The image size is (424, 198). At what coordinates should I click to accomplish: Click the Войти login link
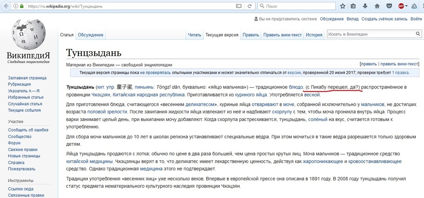pyautogui.click(x=416, y=19)
